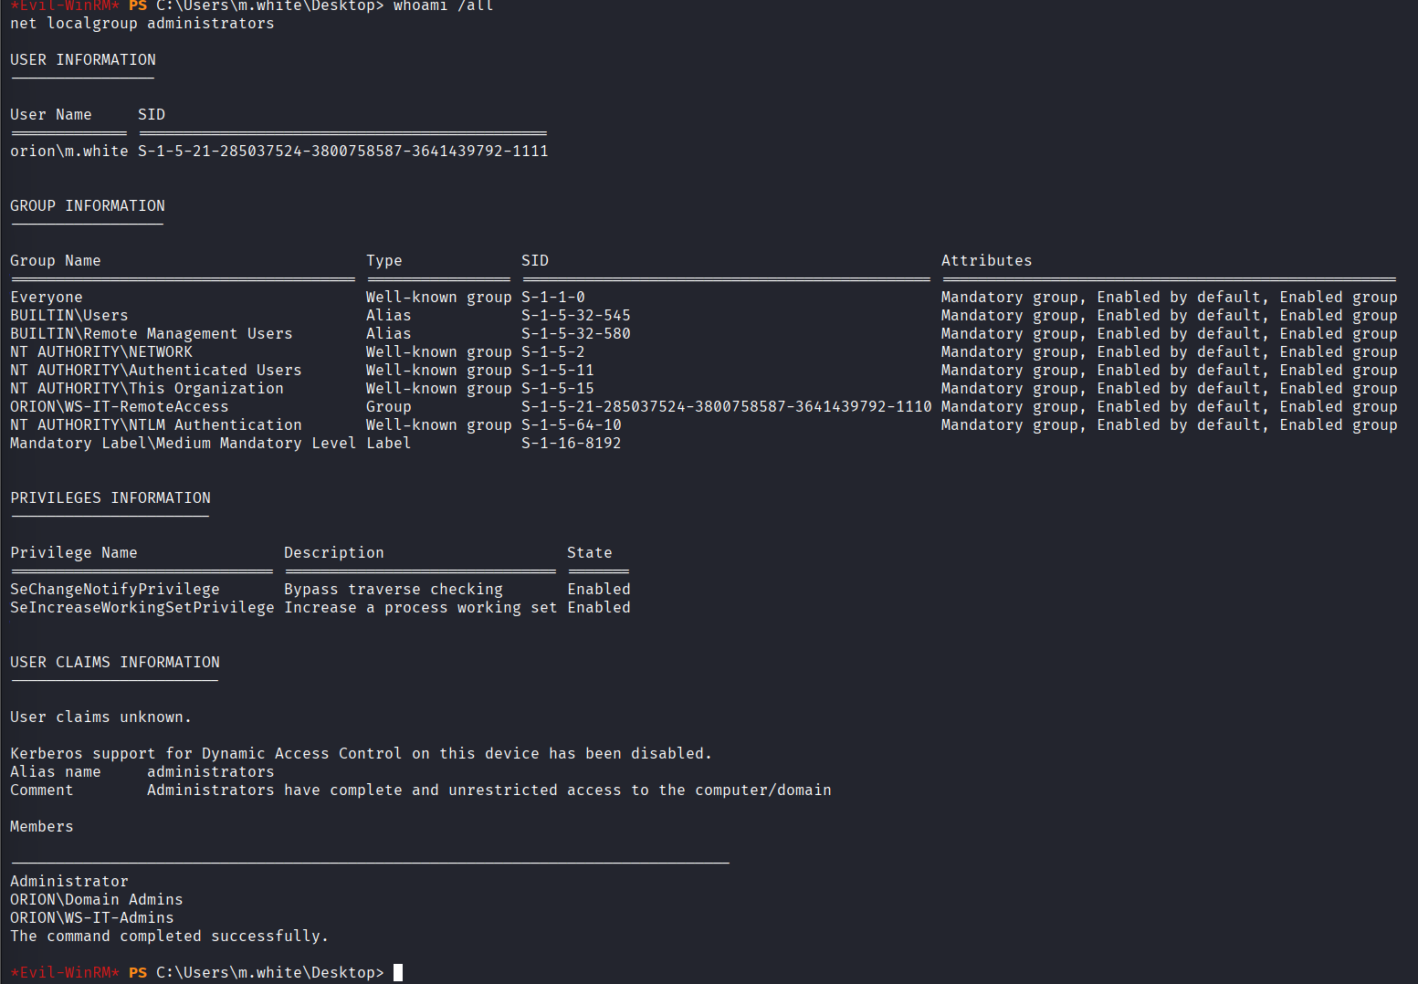Viewport: 1418px width, 984px height.
Task: Click the PRIVILEGES INFORMATION heading
Action: (110, 498)
